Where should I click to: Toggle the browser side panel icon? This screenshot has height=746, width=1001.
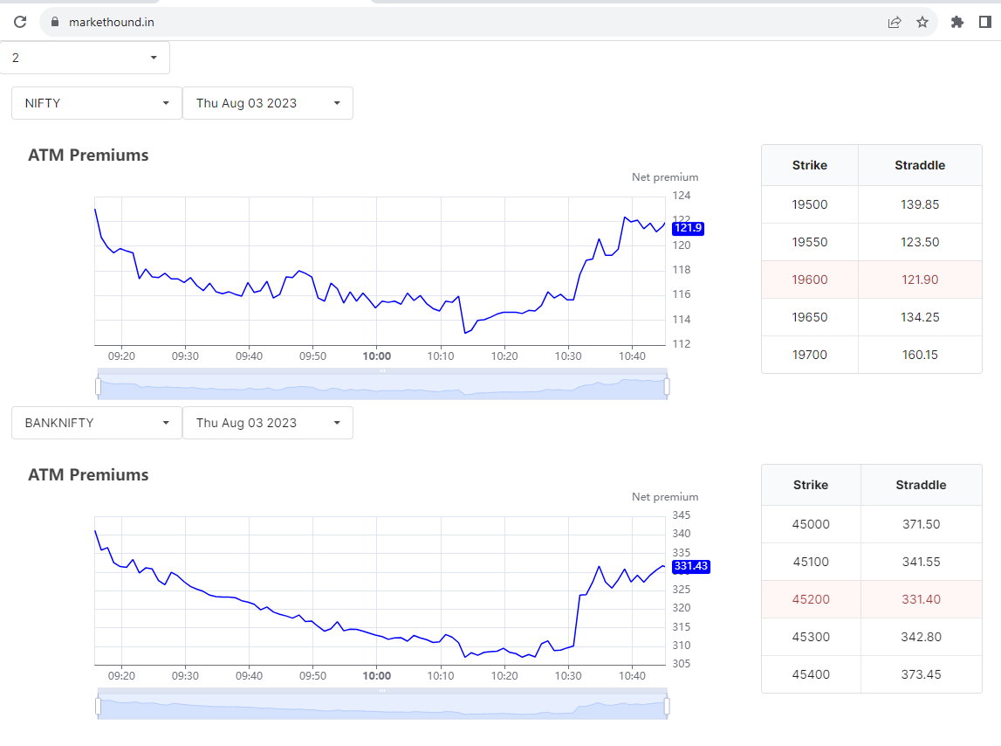click(x=985, y=22)
